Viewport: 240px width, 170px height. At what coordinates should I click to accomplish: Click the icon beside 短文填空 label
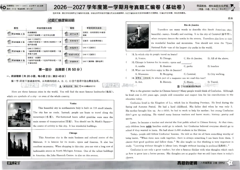tap(66, 33)
